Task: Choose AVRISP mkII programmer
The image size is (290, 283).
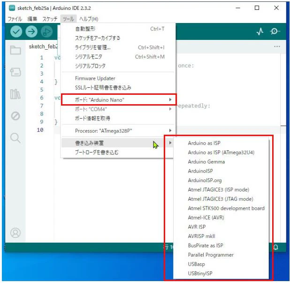Action: [x=221, y=236]
